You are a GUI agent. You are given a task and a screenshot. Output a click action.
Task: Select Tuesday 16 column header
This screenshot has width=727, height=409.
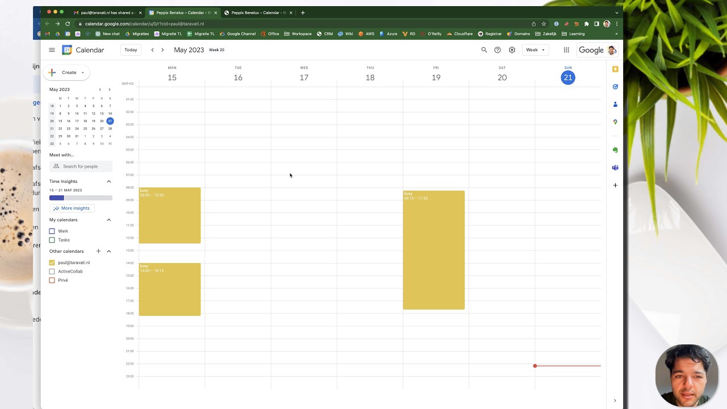[x=238, y=74]
